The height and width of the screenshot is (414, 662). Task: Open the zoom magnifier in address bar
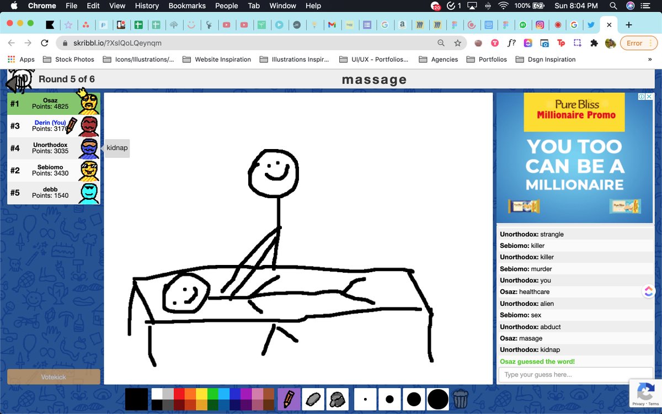(x=441, y=43)
